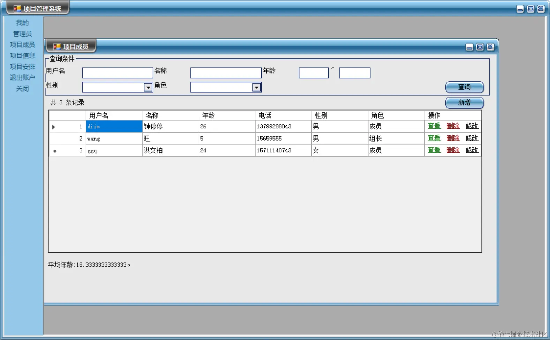This screenshot has width=550, height=340.
Task: Click 查看 link for wang row
Action: [x=434, y=138]
